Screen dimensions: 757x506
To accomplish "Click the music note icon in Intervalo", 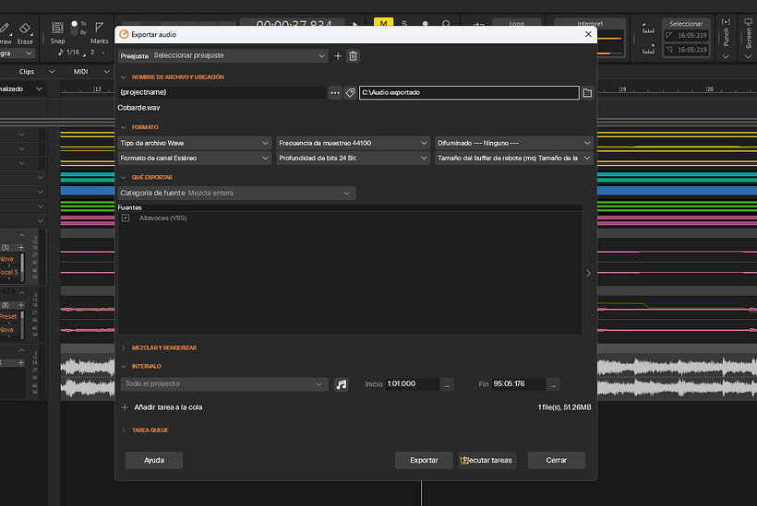I will (342, 384).
